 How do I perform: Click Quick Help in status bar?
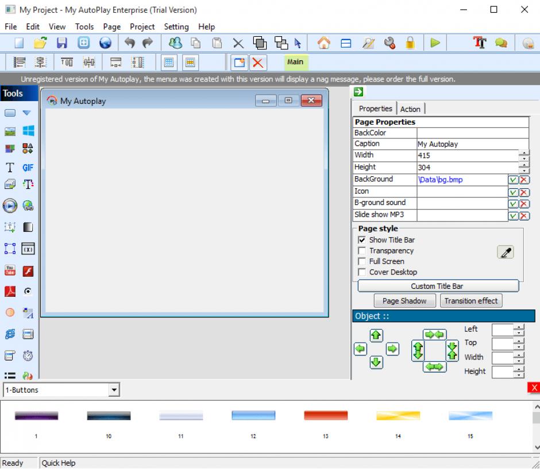click(x=58, y=463)
